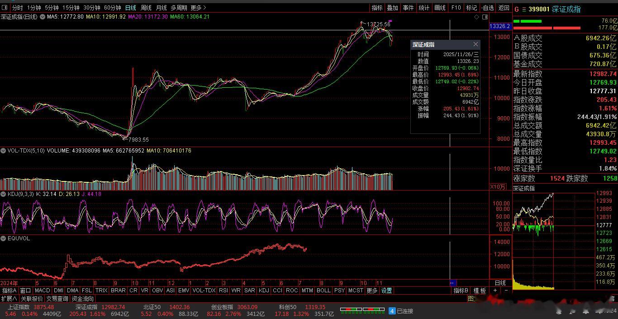618x319 pixels.
Task: Select the MACD indicator tab
Action: tap(42, 290)
